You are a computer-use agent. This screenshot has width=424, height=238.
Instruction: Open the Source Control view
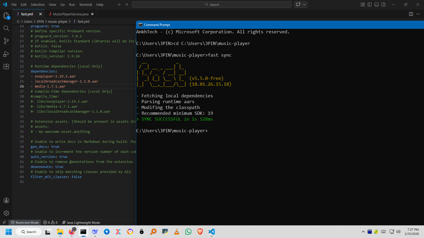click(6, 41)
